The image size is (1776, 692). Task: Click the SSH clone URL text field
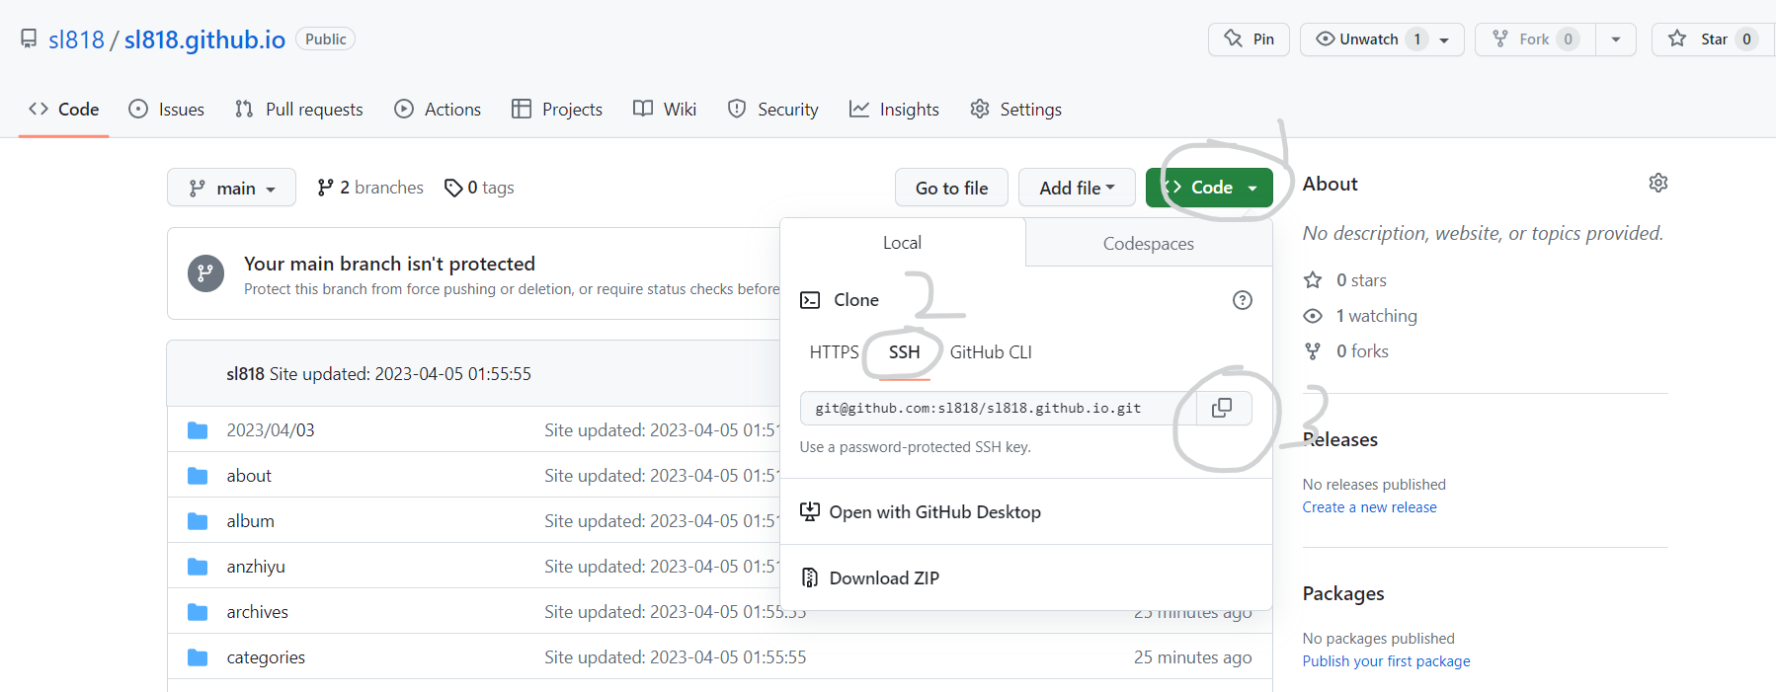point(999,408)
